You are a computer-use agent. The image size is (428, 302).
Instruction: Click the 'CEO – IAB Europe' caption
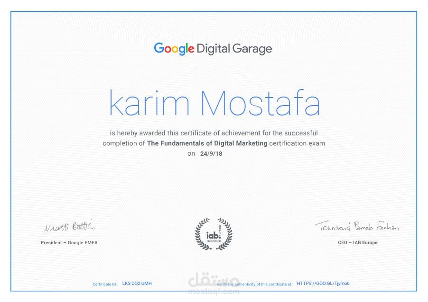[x=358, y=243]
